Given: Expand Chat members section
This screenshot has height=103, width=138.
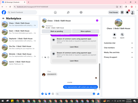Looking at the screenshot, I should coord(118,48).
